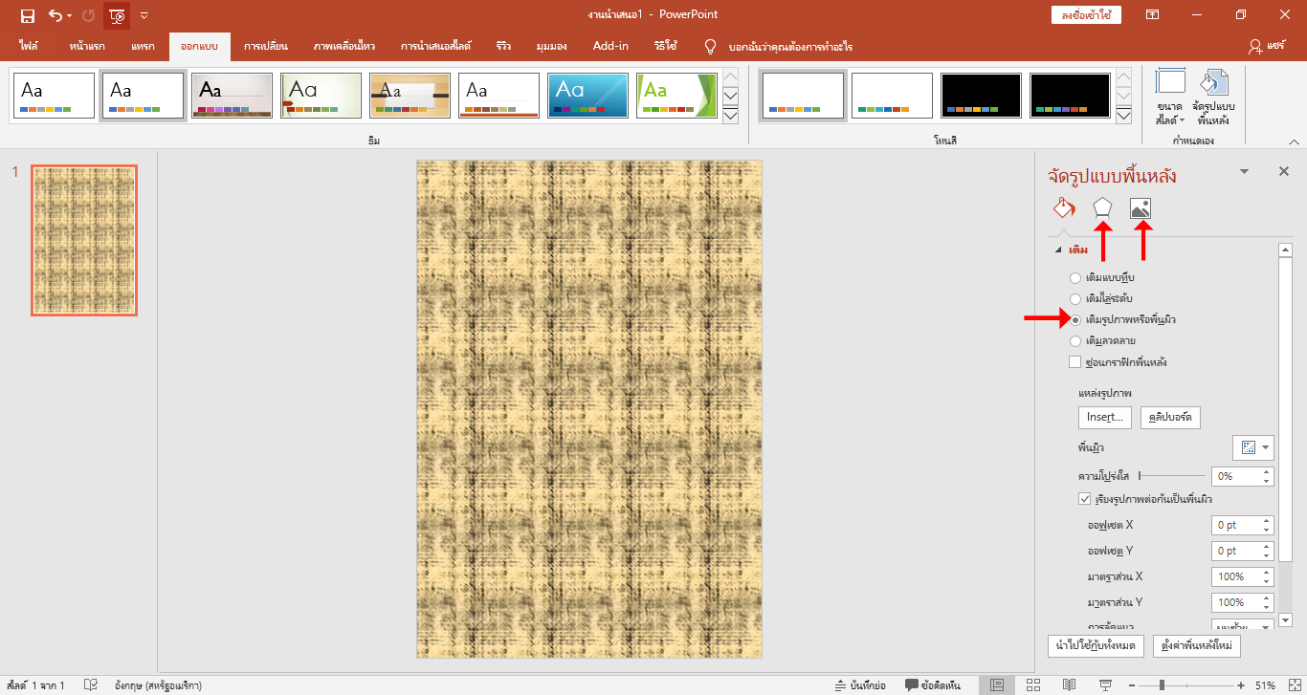
Task: Open the Effects pentagon icon tab
Action: point(1103,208)
